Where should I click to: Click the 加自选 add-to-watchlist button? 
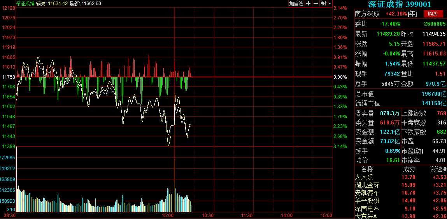click(296, 3)
